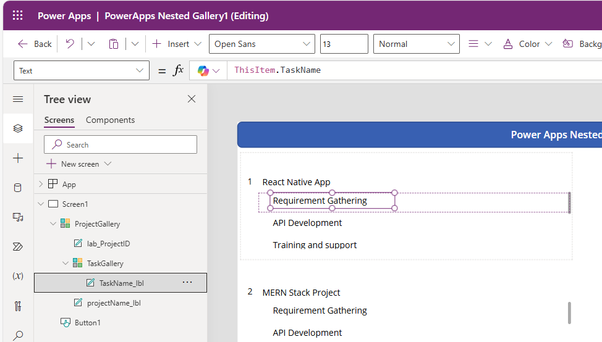Open the app launcher waffle icon
Image resolution: width=602 pixels, height=342 pixels.
coord(18,15)
